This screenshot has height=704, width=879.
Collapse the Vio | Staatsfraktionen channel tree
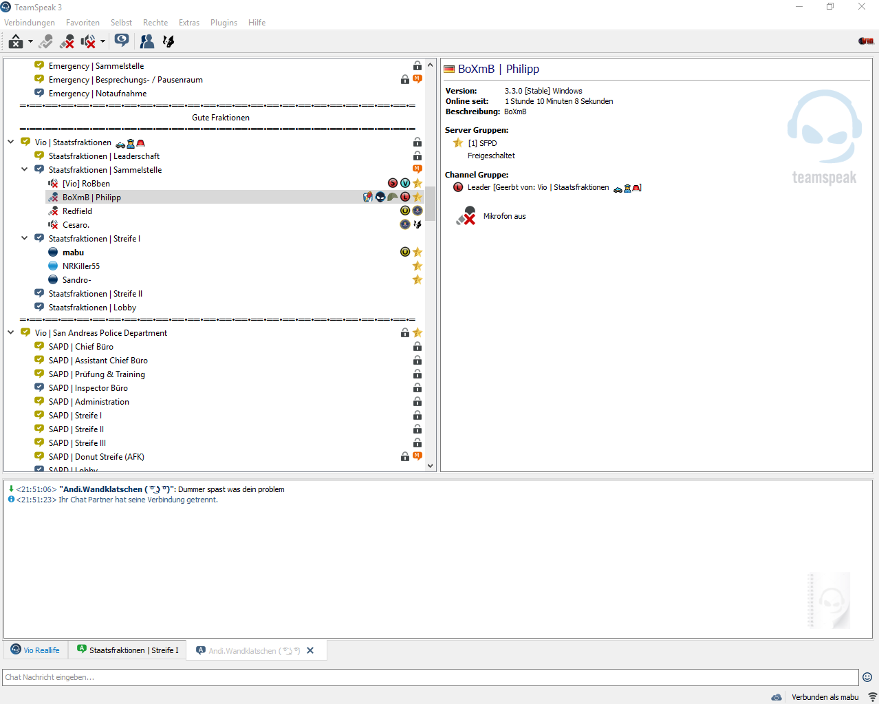11,142
